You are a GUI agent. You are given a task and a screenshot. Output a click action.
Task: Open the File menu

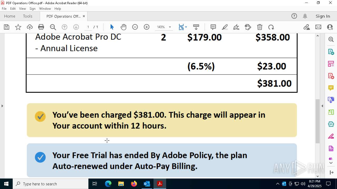pos(4,9)
